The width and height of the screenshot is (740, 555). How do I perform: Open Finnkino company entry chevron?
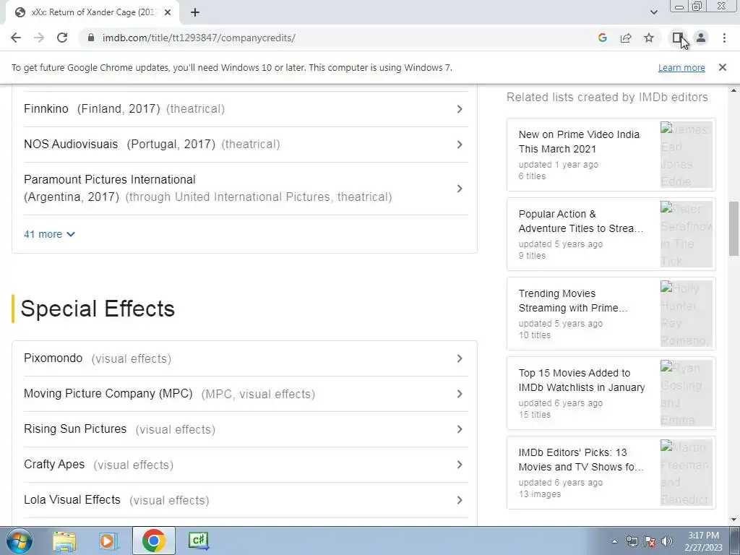click(459, 109)
